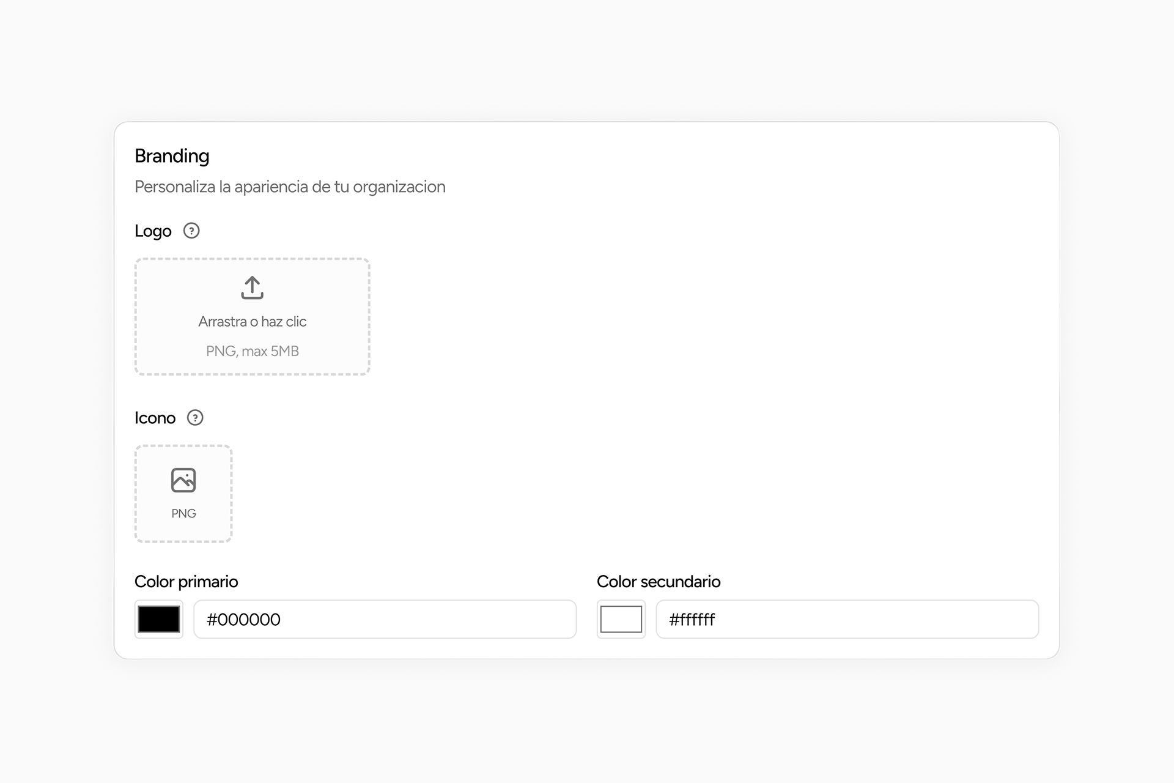Click the image placeholder icon under Icono
The height and width of the screenshot is (783, 1174).
tap(183, 480)
